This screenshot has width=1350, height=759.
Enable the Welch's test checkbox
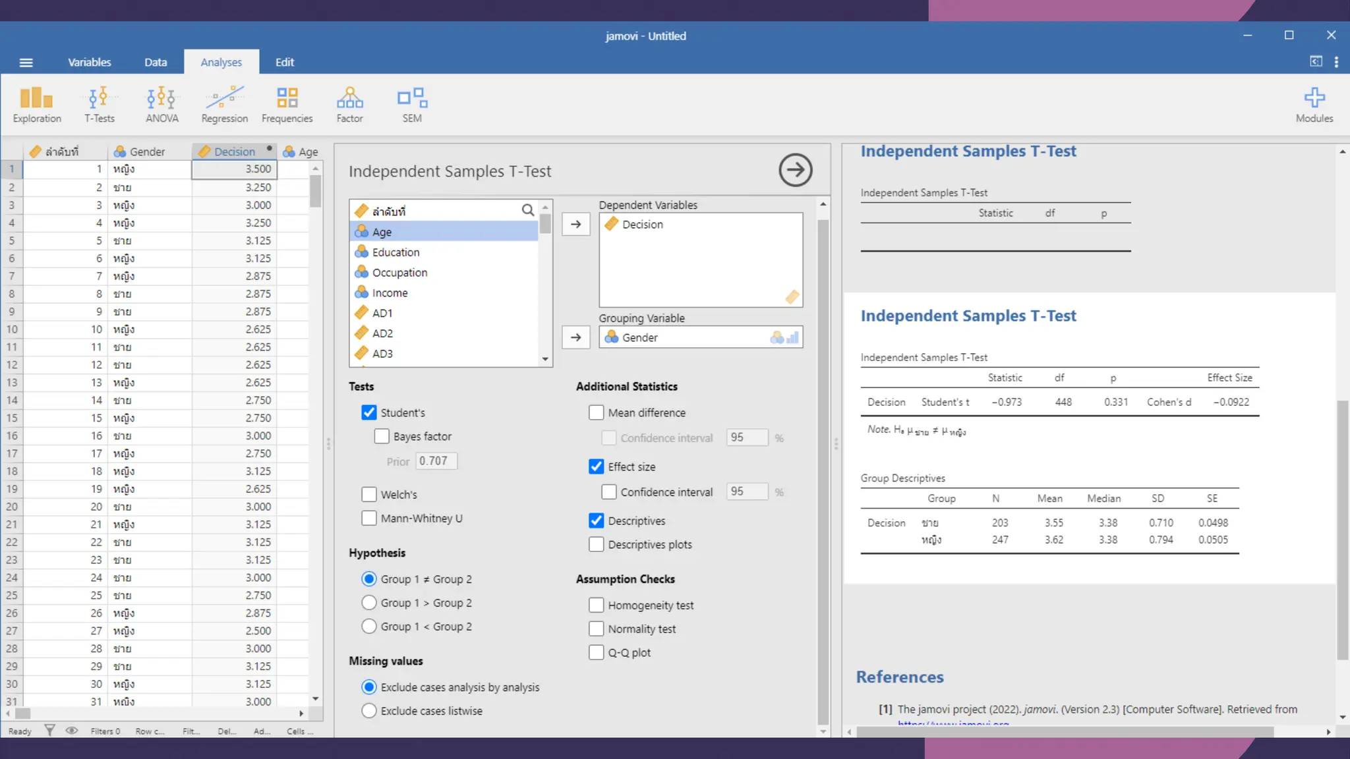[x=369, y=494]
